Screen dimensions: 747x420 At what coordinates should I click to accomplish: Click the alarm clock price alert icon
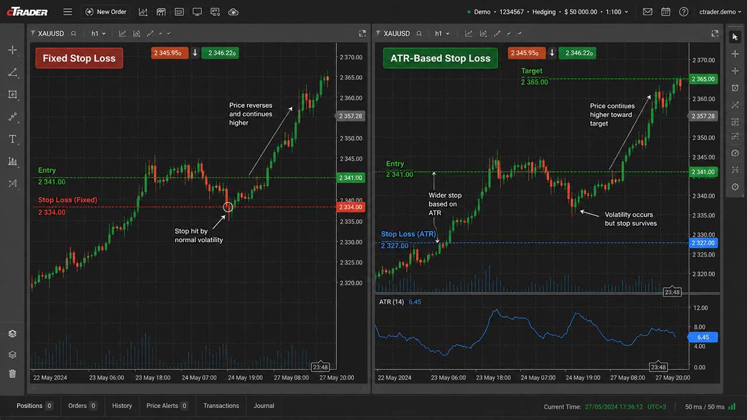[x=735, y=87]
